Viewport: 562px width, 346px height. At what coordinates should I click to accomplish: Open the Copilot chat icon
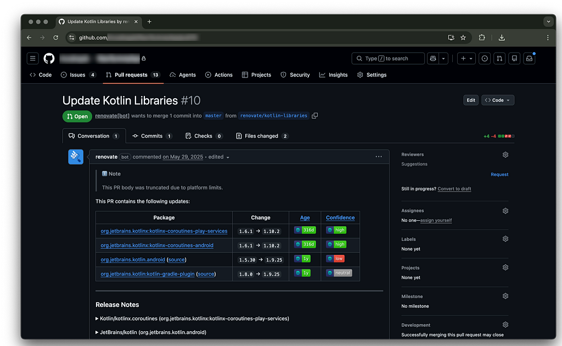[x=433, y=58]
